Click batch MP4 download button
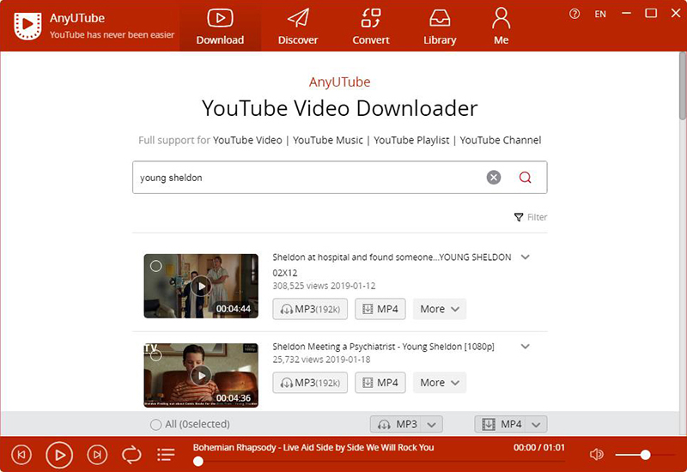The image size is (687, 472). (501, 424)
